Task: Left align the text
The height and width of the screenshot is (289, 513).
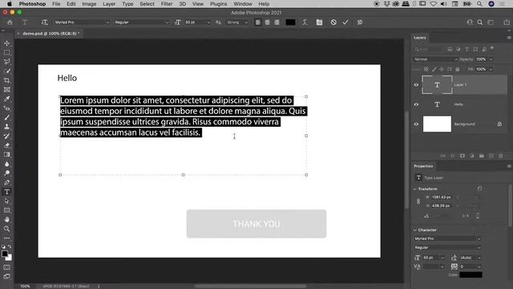Action: pyautogui.click(x=258, y=22)
